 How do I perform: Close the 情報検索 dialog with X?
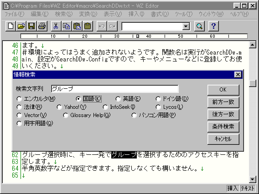pyautogui.click(x=238, y=75)
